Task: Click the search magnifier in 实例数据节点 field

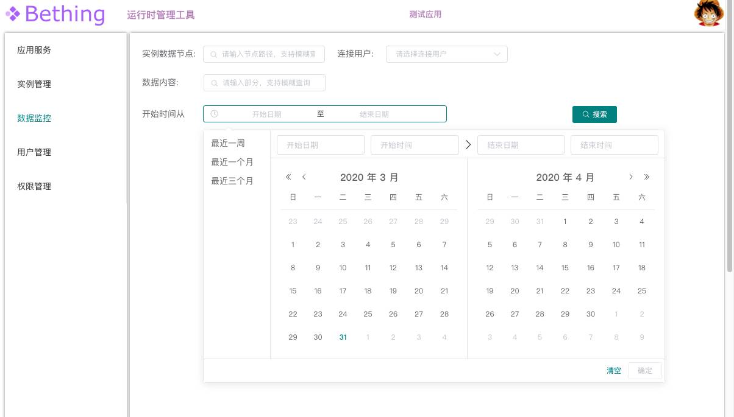Action: pyautogui.click(x=214, y=54)
